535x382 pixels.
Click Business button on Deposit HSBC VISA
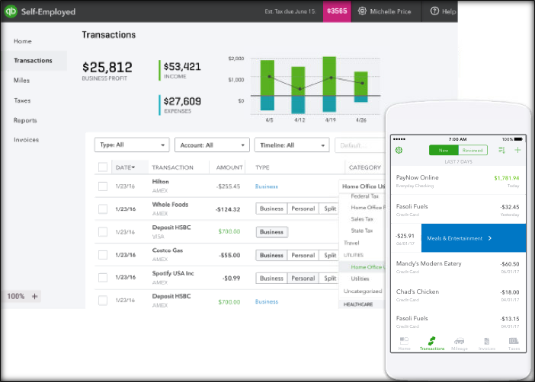point(271,232)
